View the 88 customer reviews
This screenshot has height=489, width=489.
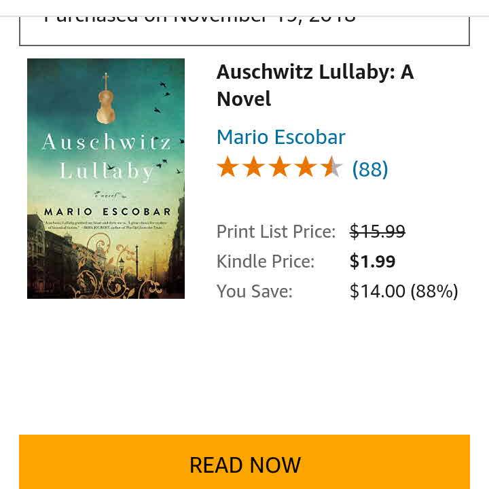tap(370, 169)
